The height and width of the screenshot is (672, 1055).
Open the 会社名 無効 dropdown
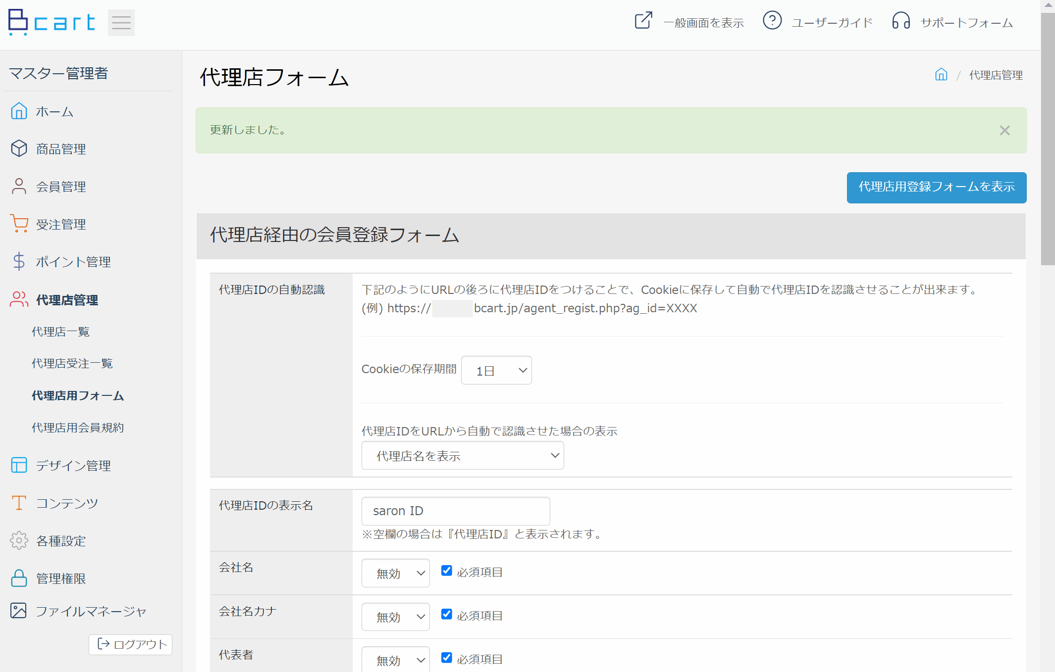(396, 573)
